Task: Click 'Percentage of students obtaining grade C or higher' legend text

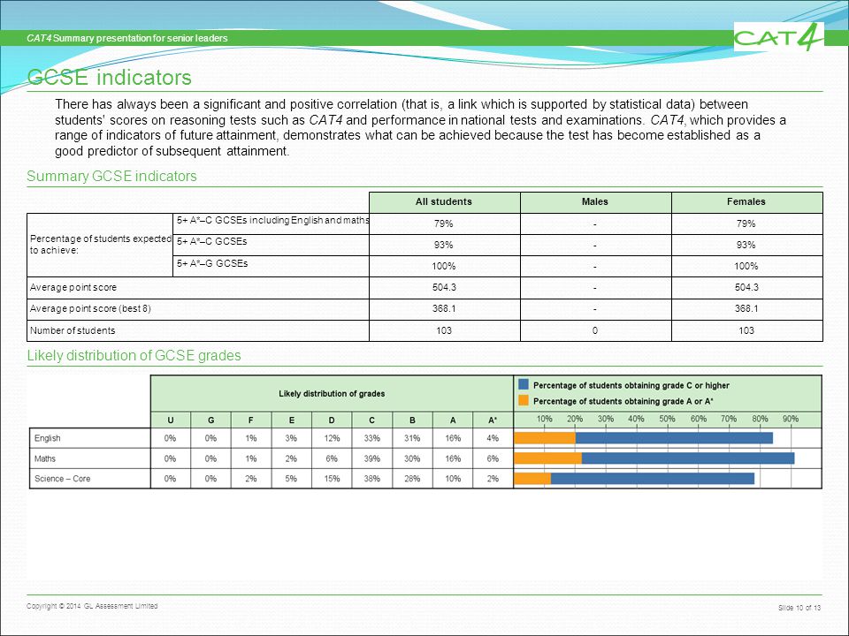Action: 631,385
